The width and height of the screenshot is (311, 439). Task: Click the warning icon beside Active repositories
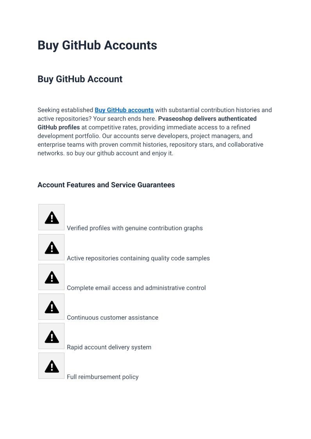pyautogui.click(x=51, y=247)
